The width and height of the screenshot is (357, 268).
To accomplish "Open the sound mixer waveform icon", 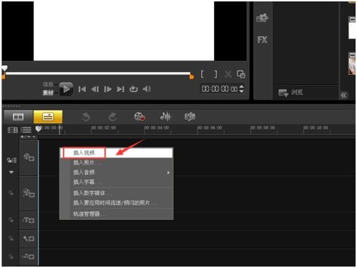I will coord(165,117).
